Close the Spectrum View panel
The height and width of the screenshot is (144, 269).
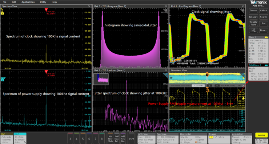pos(89,6)
